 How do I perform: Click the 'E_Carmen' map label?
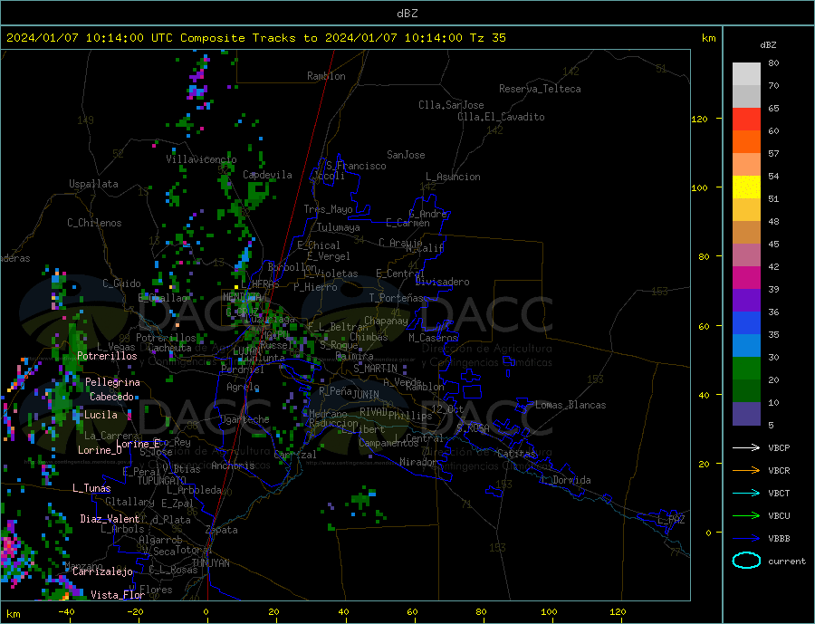tap(407, 223)
